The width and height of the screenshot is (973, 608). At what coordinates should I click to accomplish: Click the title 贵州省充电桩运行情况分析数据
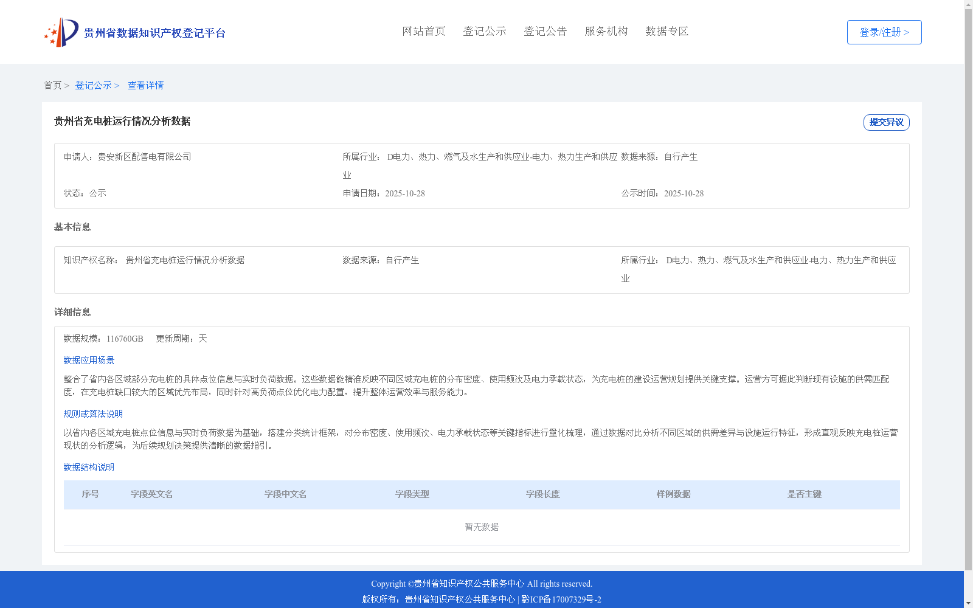tap(122, 122)
